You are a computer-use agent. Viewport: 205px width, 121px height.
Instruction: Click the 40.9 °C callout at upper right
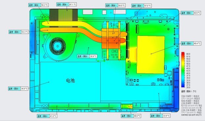point(191,13)
